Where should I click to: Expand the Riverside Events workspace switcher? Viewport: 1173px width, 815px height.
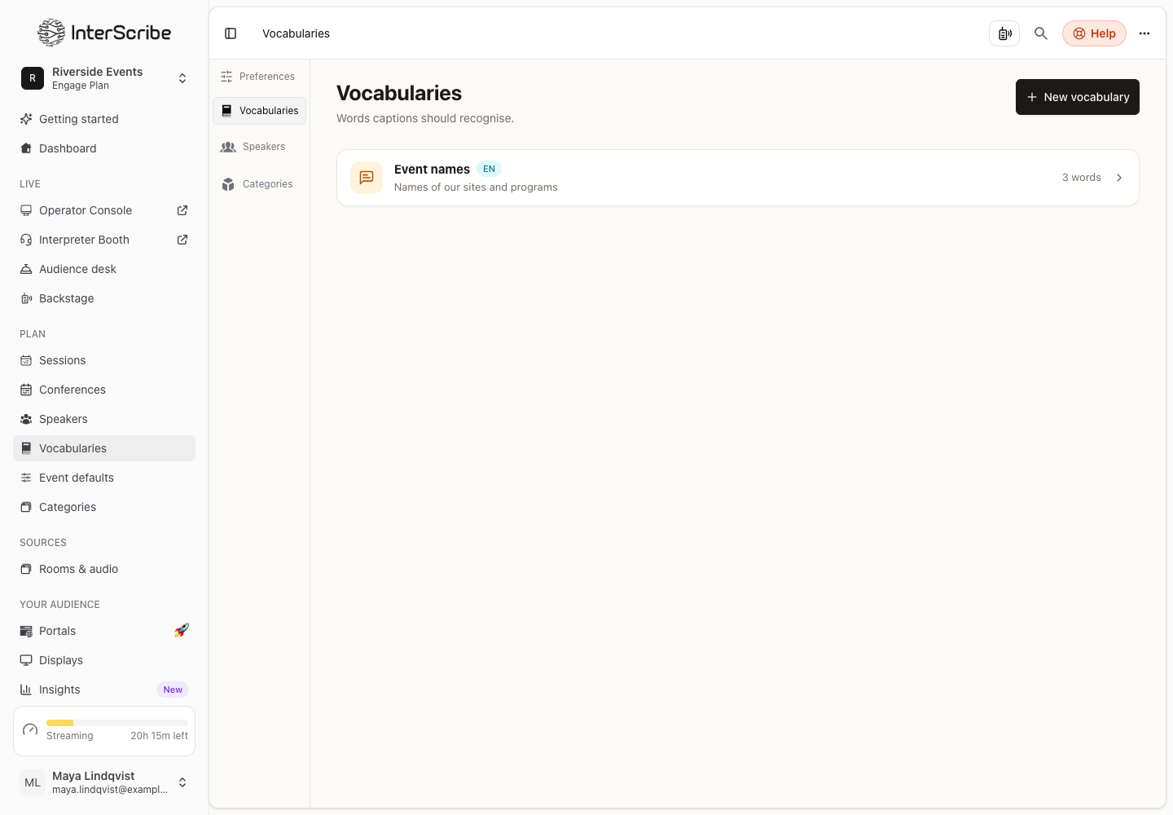[x=182, y=78]
